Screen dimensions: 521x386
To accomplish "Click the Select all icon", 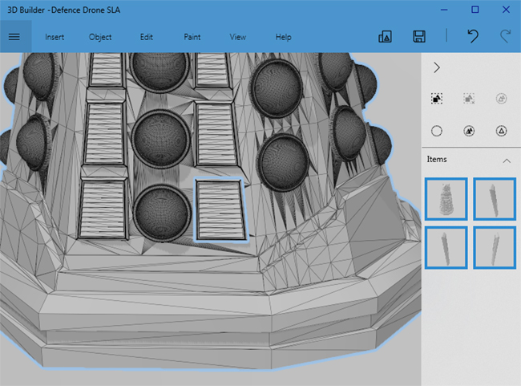I will click(437, 99).
